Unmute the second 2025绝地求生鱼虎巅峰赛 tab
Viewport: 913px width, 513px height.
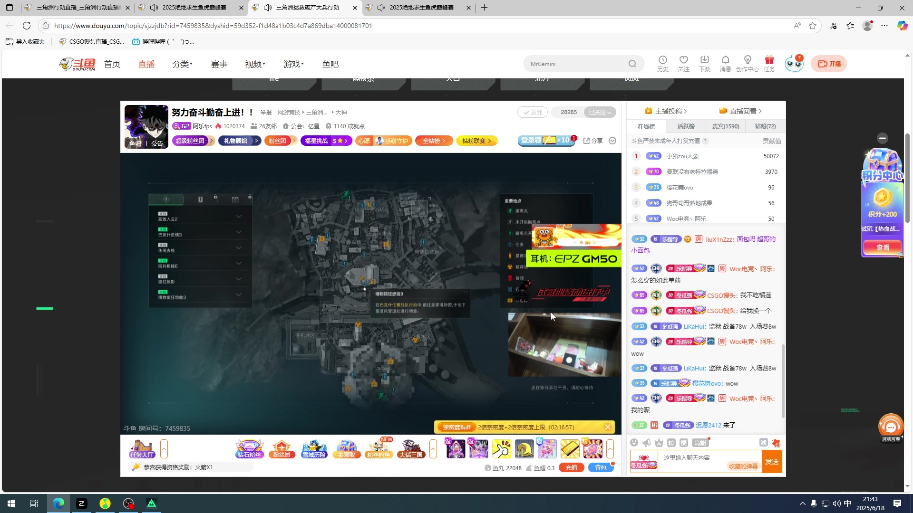coord(381,8)
